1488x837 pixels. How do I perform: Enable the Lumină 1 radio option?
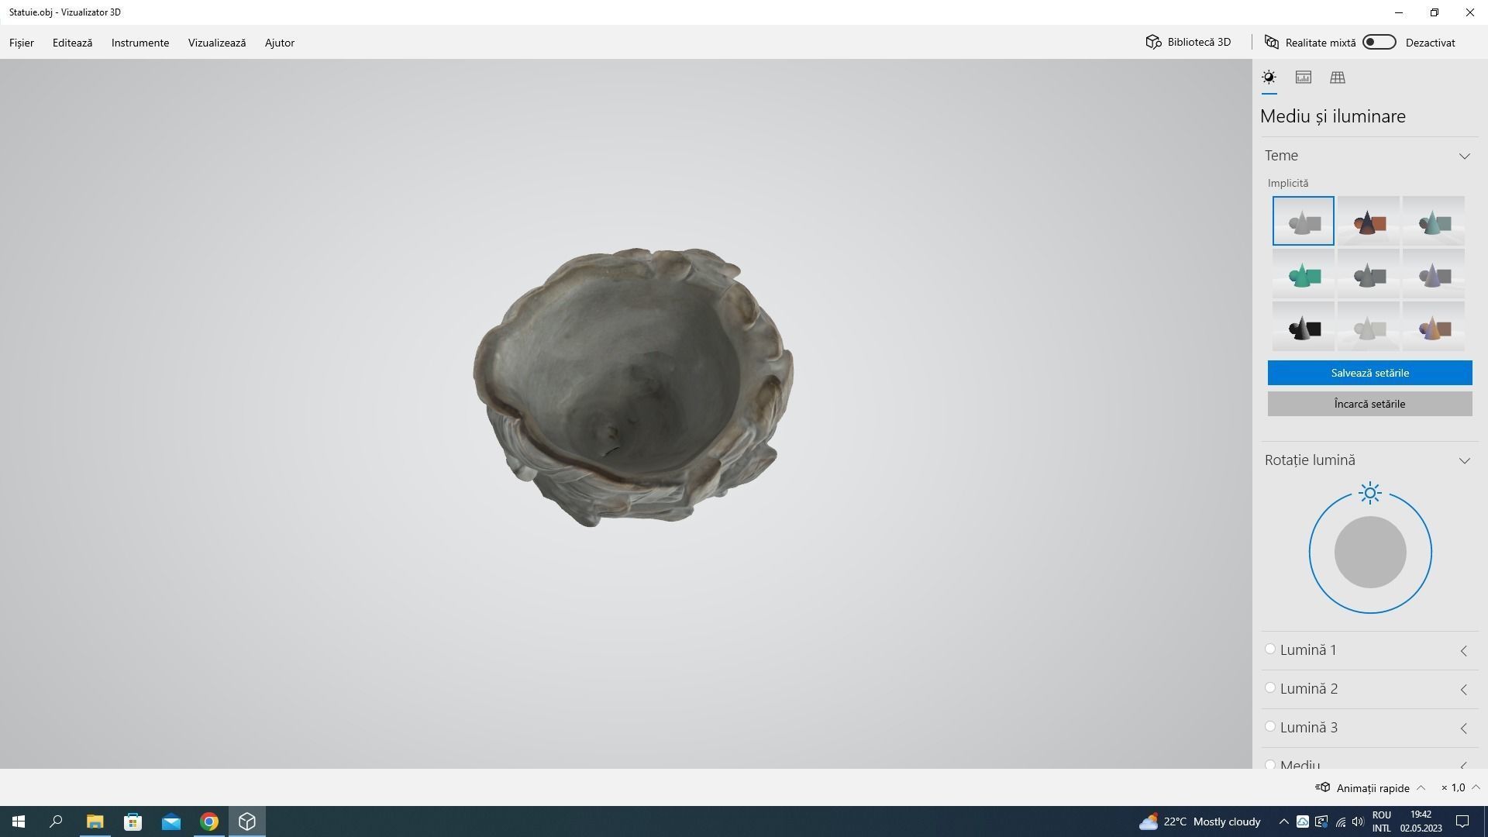(x=1270, y=649)
